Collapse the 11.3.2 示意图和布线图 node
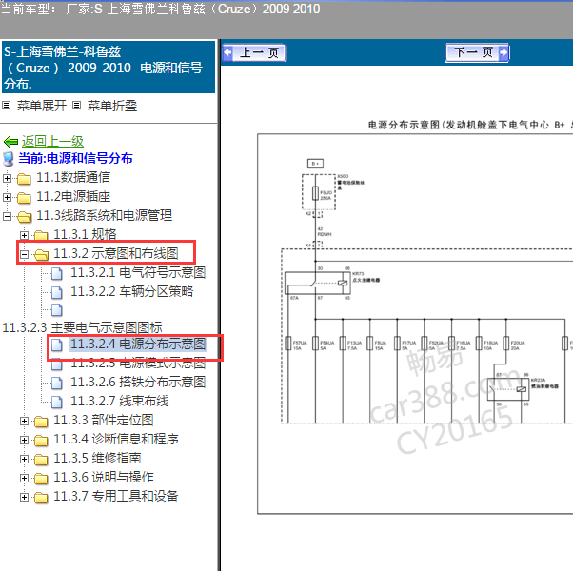The image size is (573, 571). click(24, 254)
